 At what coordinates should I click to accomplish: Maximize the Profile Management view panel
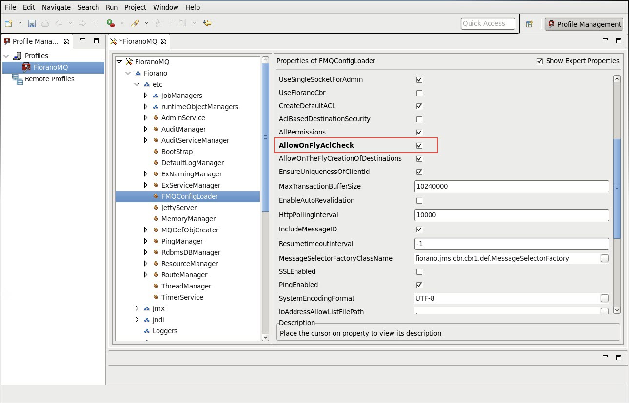coord(97,41)
